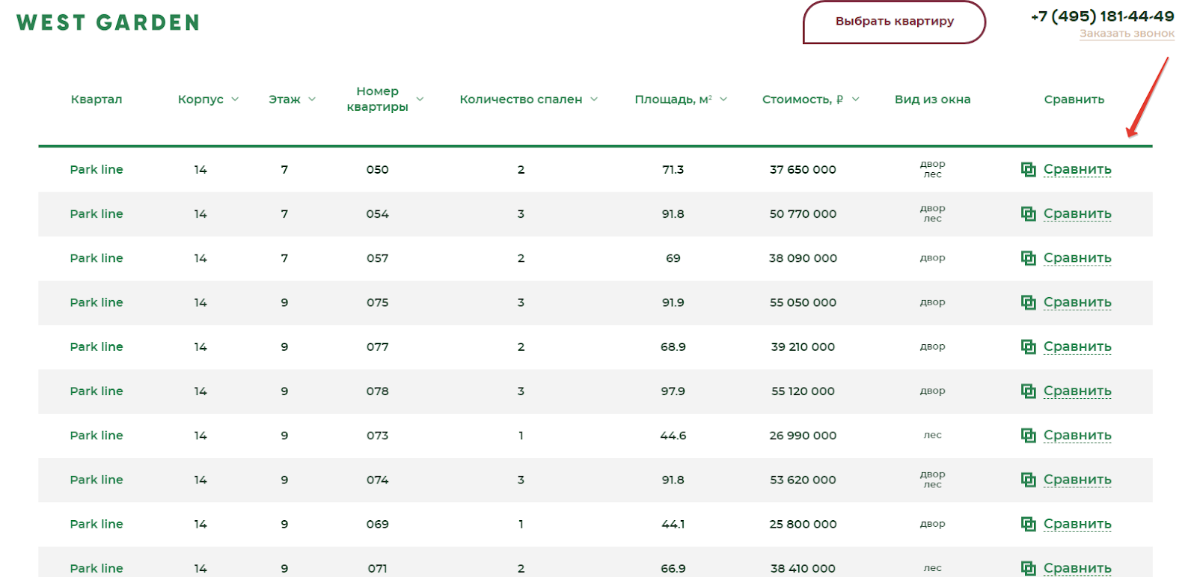Click compare icon for apartment 057
Viewport: 1197px width, 577px height.
click(x=1029, y=257)
